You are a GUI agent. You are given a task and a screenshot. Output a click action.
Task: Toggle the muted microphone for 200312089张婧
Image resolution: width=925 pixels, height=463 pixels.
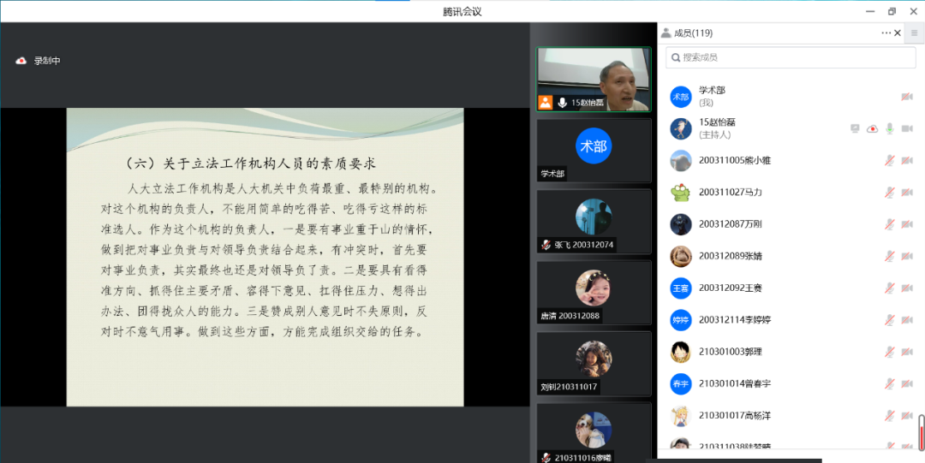pyautogui.click(x=890, y=256)
